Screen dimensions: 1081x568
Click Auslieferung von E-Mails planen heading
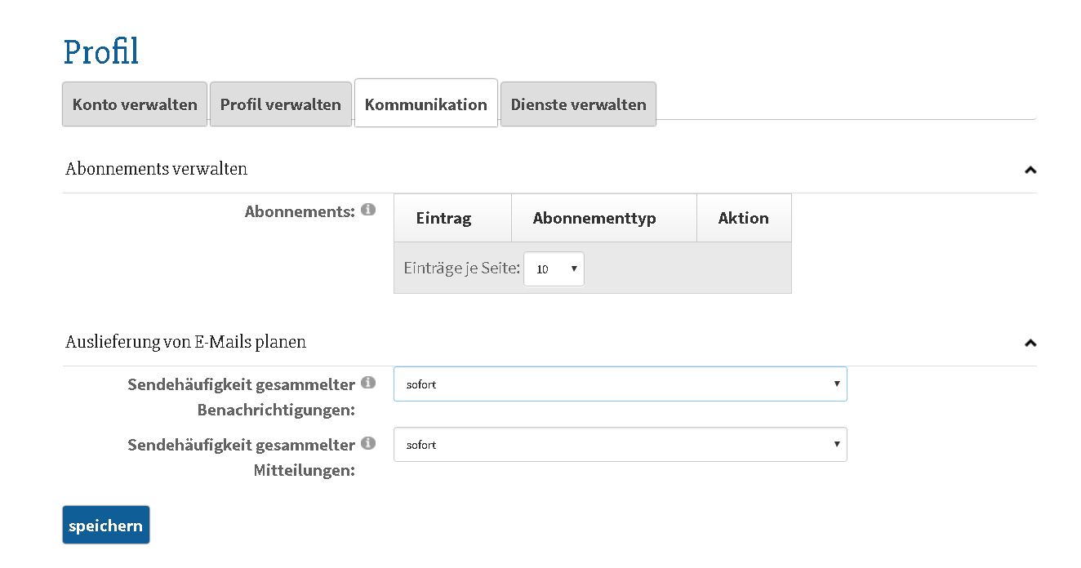186,342
